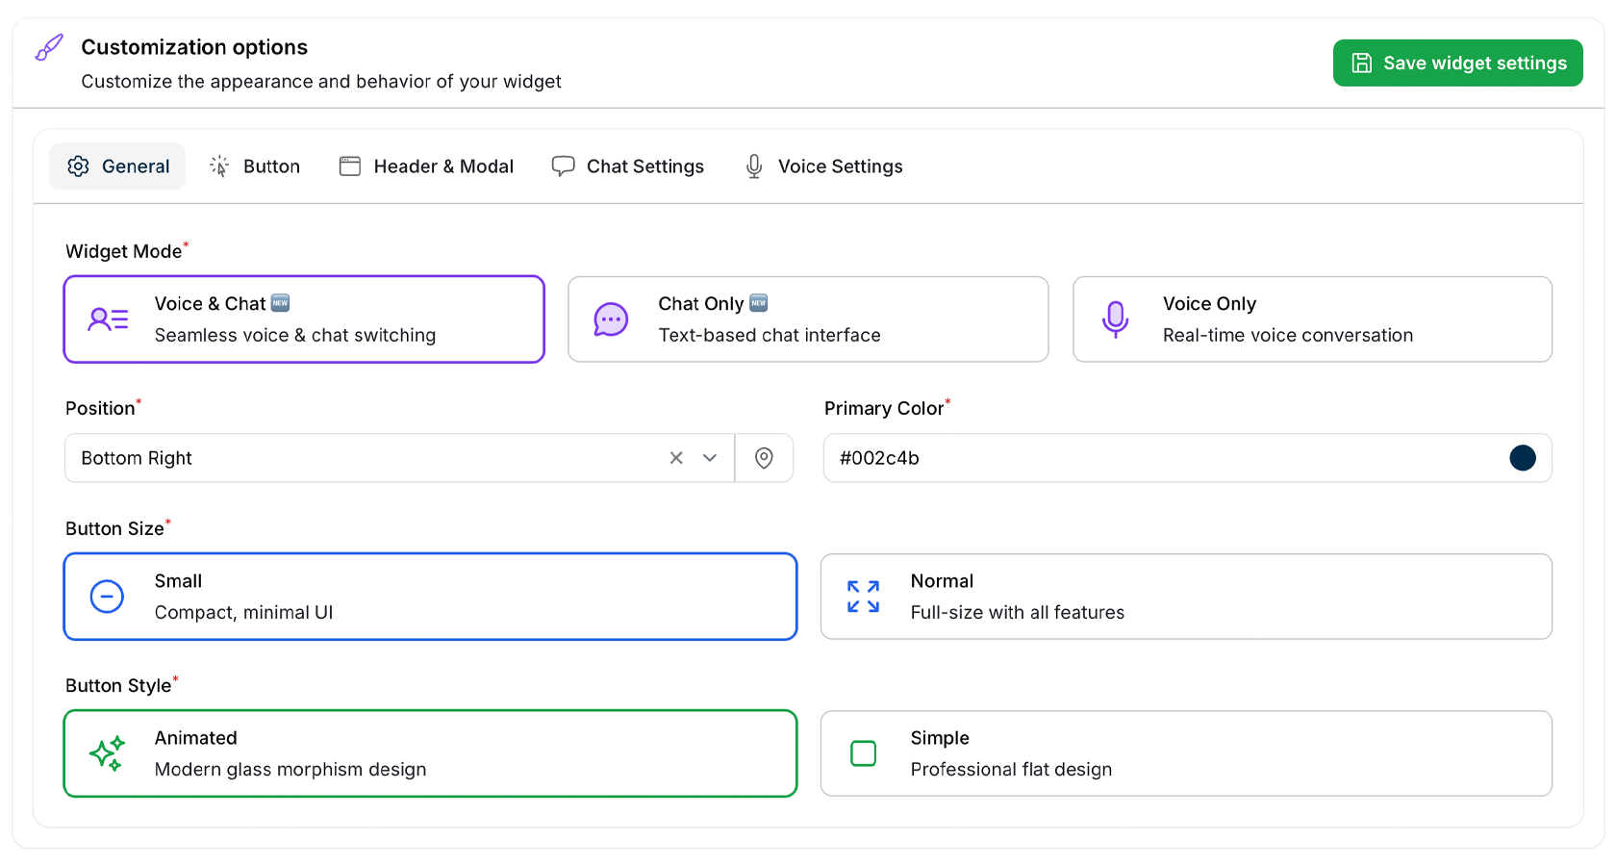Click the expand arrows icon in Normal card

pyautogui.click(x=863, y=597)
